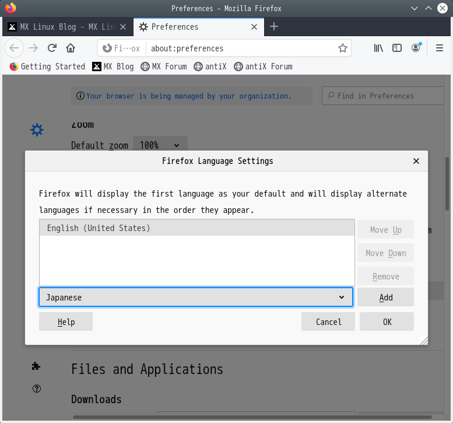
Task: Click the forward navigation arrow
Action: 33,48
